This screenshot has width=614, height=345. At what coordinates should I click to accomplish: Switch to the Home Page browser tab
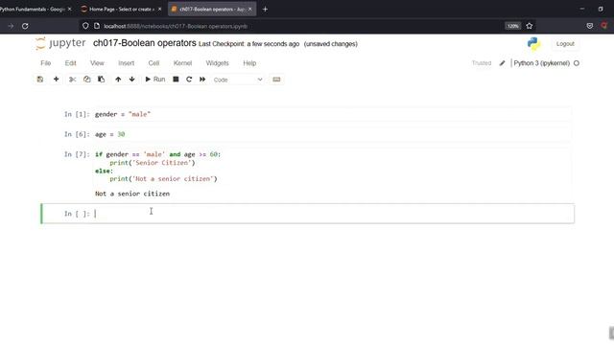pos(122,9)
